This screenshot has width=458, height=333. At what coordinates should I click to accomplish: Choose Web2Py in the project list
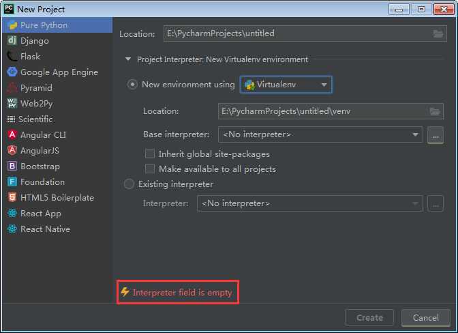point(57,104)
